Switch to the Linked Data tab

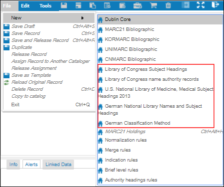58,165
